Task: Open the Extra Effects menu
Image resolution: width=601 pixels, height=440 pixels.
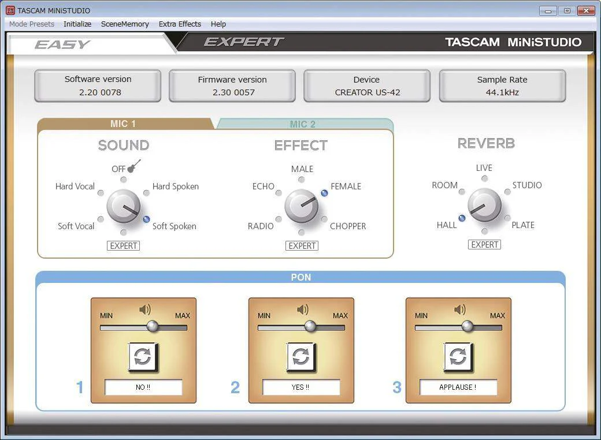Action: click(x=180, y=24)
